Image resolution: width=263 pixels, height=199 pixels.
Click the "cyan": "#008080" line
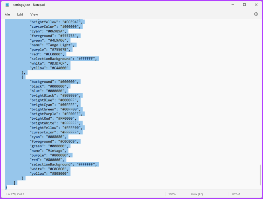(48, 137)
